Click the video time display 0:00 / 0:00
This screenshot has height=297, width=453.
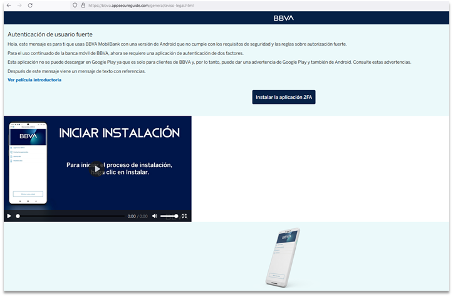pos(136,216)
